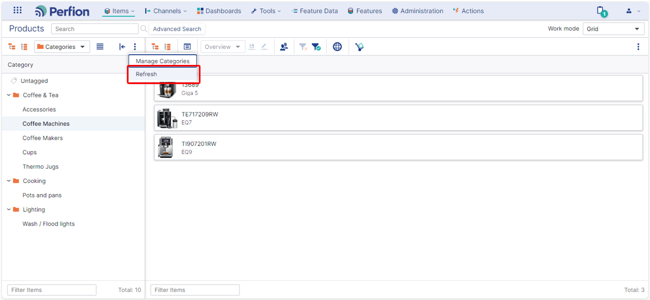
Task: Collapse all in the product list toolbar
Action: click(x=167, y=47)
